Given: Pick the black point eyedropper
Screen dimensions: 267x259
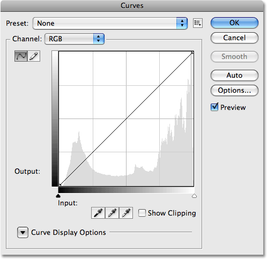Looking at the screenshot, I should coord(98,213).
